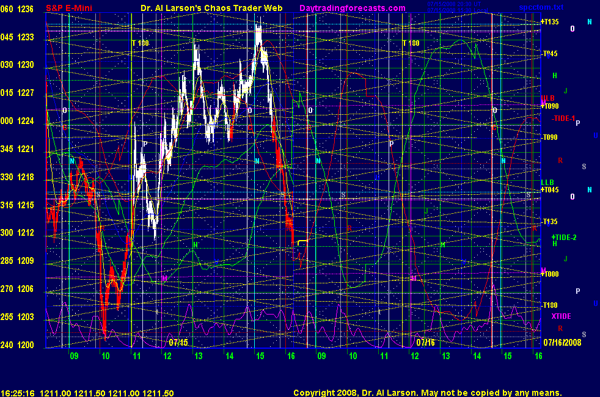This screenshot has height=397, width=600.
Task: Click the "07/16/2008" date at bottom right
Action: 562,342
